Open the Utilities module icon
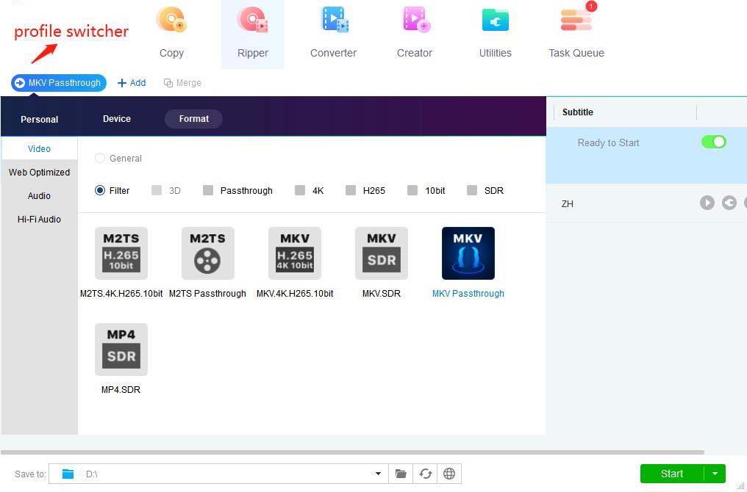 click(496, 21)
